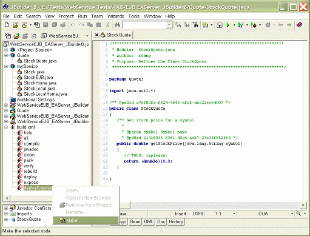Click the binoculars Find icon
310x236 pixels.
pos(117,25)
